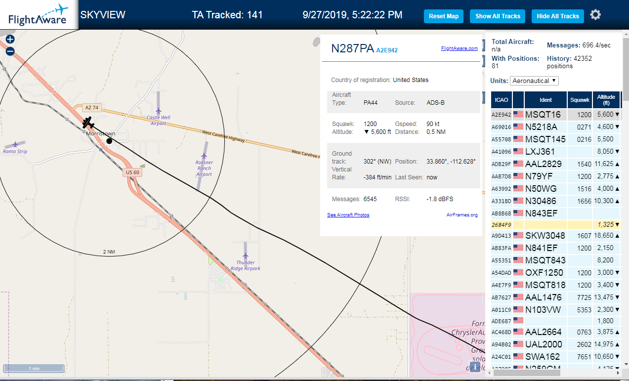Screen dimensions: 629x381
Task: Select the AAL2829 aircraft row
Action: tap(555, 164)
